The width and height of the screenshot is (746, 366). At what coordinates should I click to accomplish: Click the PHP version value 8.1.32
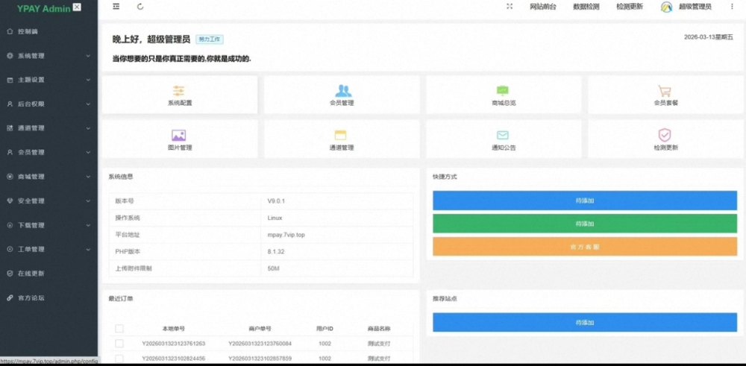(x=276, y=251)
